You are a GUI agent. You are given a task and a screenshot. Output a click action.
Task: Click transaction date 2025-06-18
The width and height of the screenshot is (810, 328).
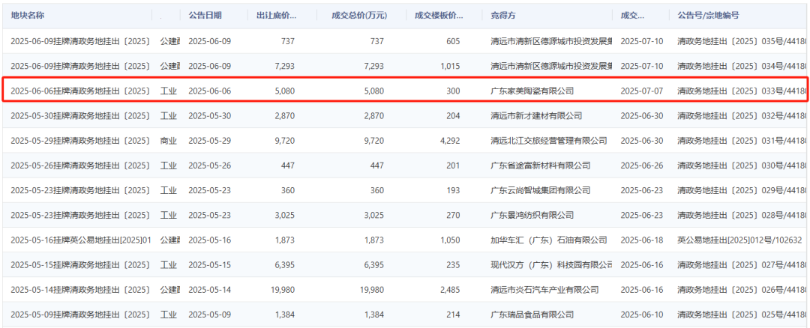click(641, 240)
